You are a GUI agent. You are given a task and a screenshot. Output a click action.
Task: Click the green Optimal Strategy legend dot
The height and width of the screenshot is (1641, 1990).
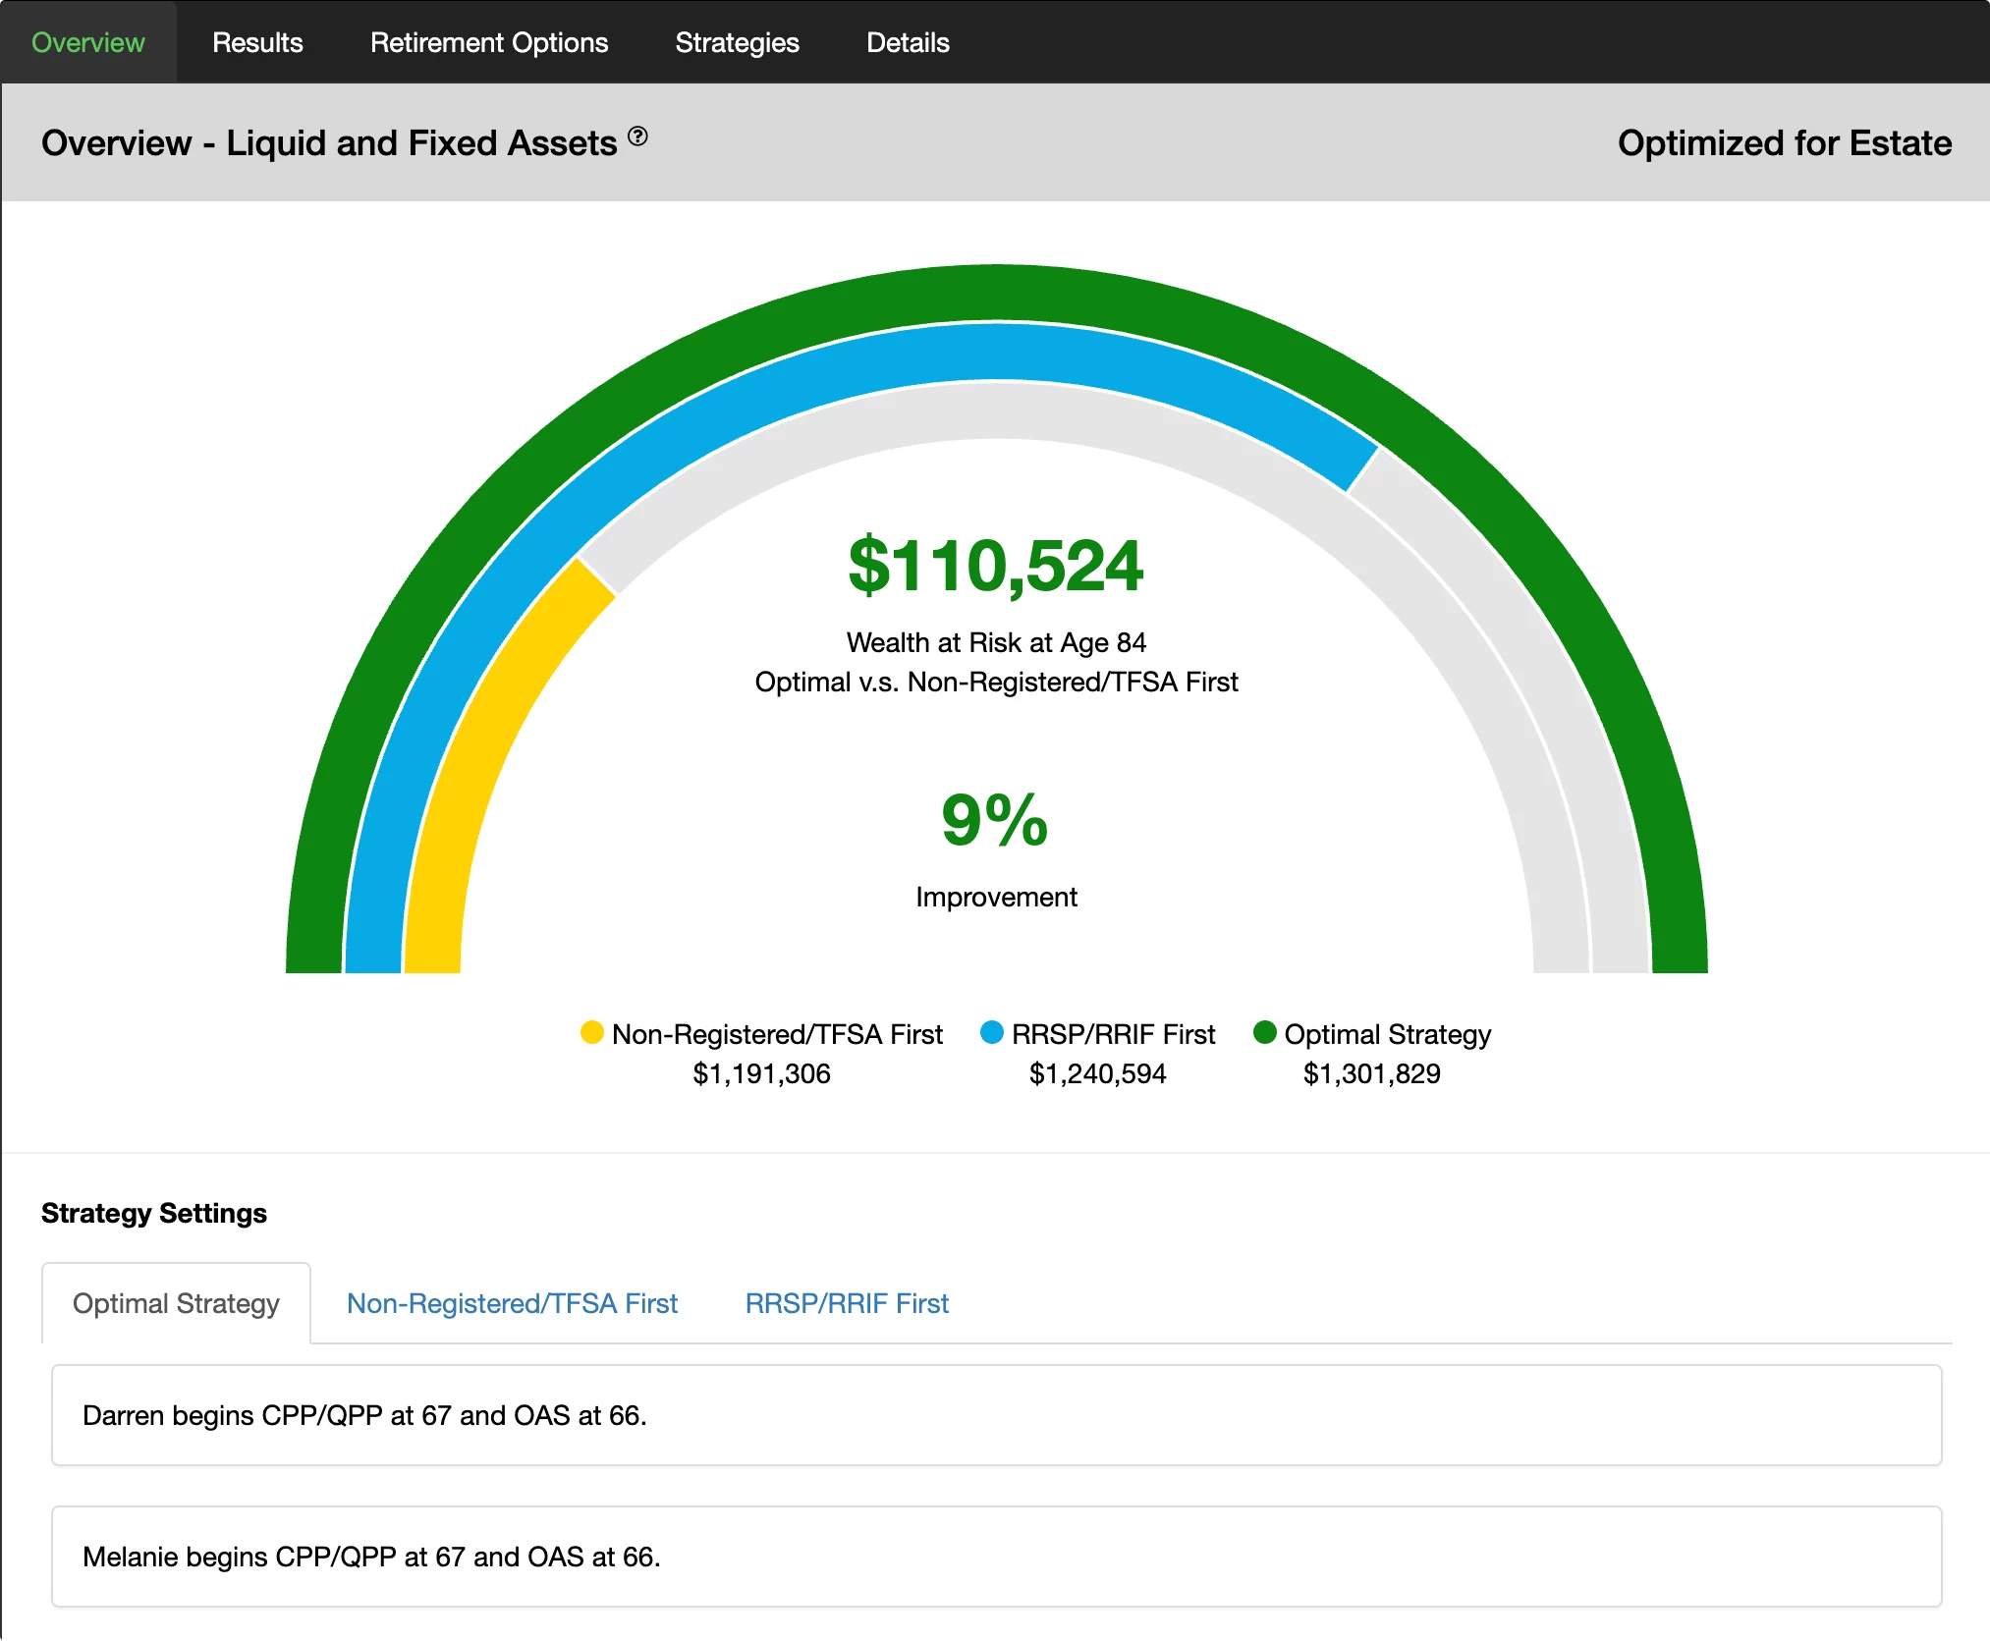(1264, 1032)
